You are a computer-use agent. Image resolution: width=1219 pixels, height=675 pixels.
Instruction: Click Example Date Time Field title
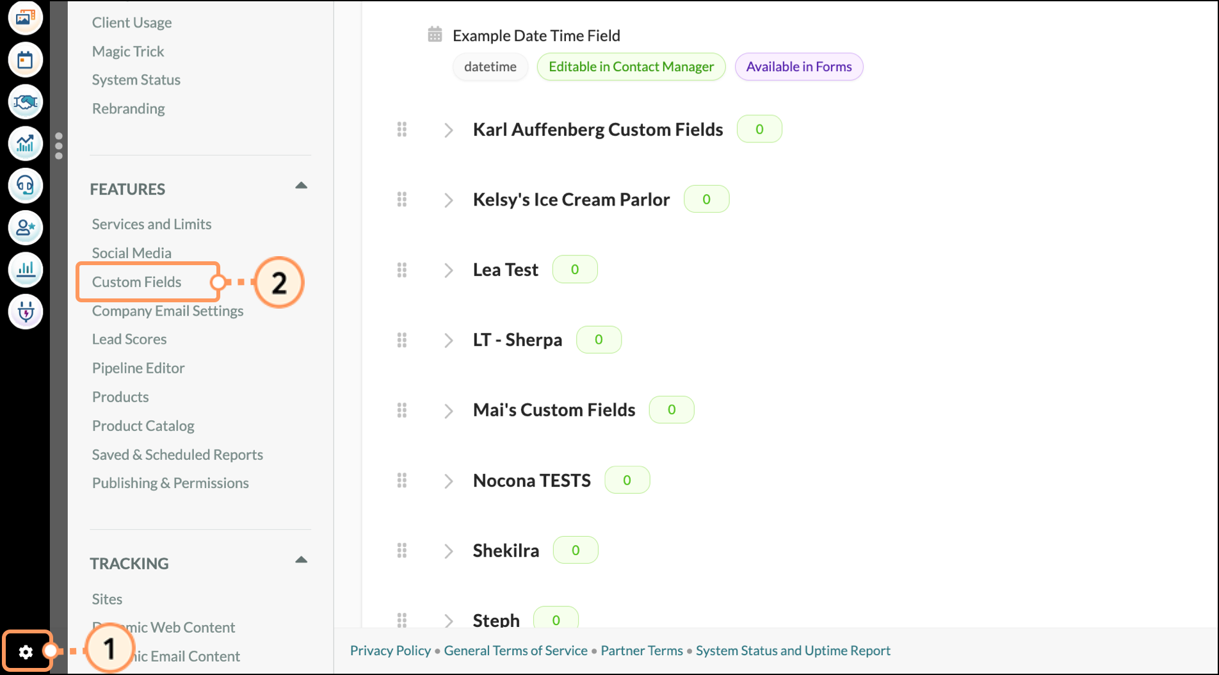pyautogui.click(x=537, y=35)
